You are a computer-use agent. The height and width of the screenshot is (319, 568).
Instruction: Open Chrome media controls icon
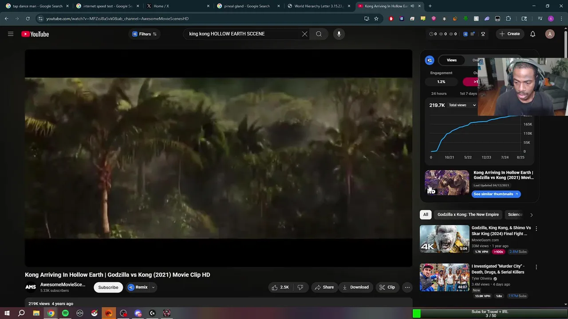[540, 19]
